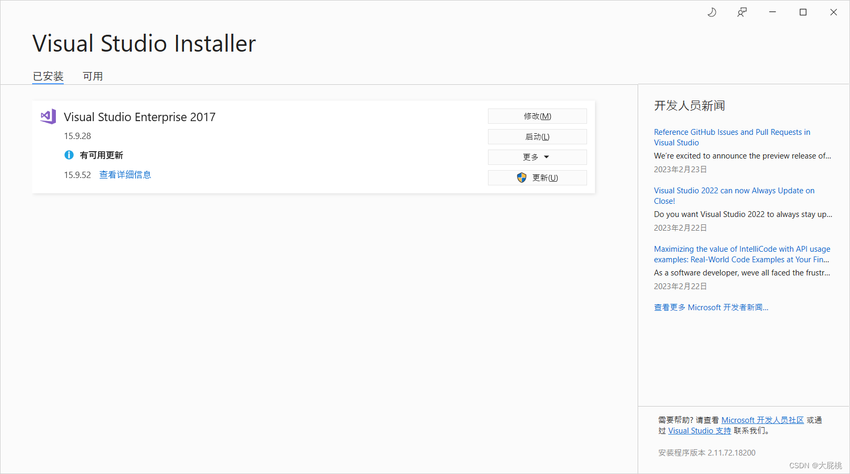Viewport: 850px width, 474px height.
Task: Click the 更新(U) button
Action: click(538, 177)
